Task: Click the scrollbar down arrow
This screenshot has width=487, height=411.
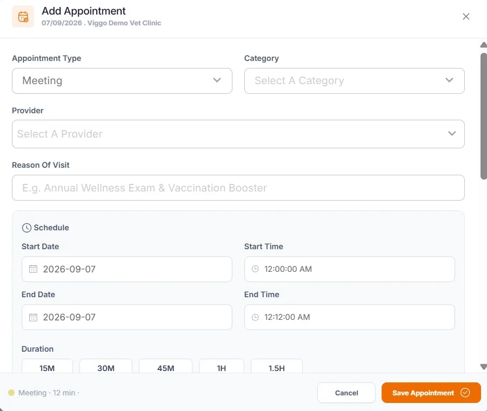Action: pos(484,367)
